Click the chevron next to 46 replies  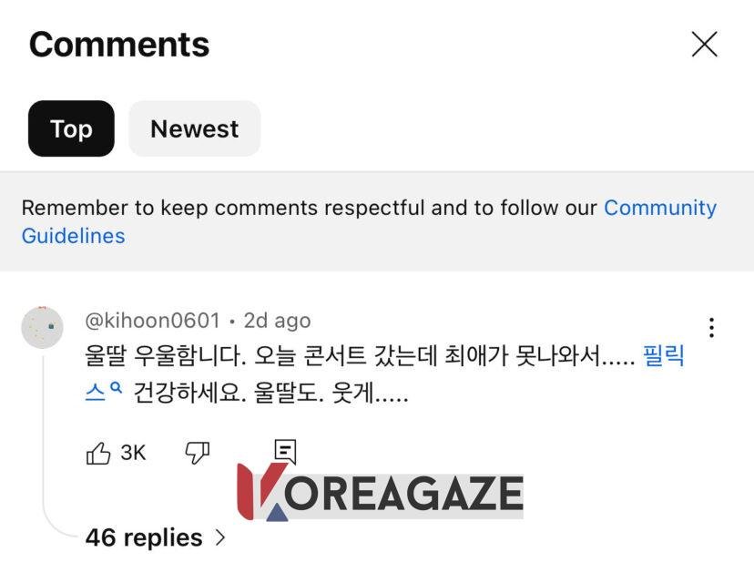point(219,537)
